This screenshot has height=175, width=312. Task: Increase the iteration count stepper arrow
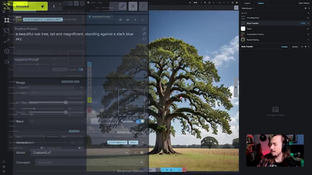coord(60,4)
